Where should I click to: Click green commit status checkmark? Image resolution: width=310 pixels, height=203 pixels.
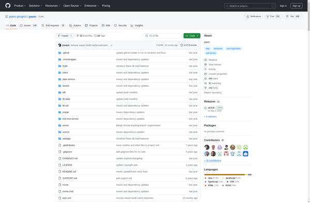pos(112,45)
